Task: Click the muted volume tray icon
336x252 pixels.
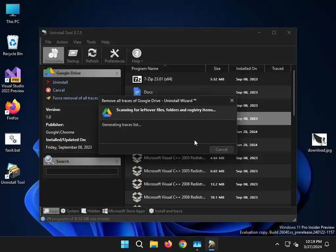Action: coord(296,244)
